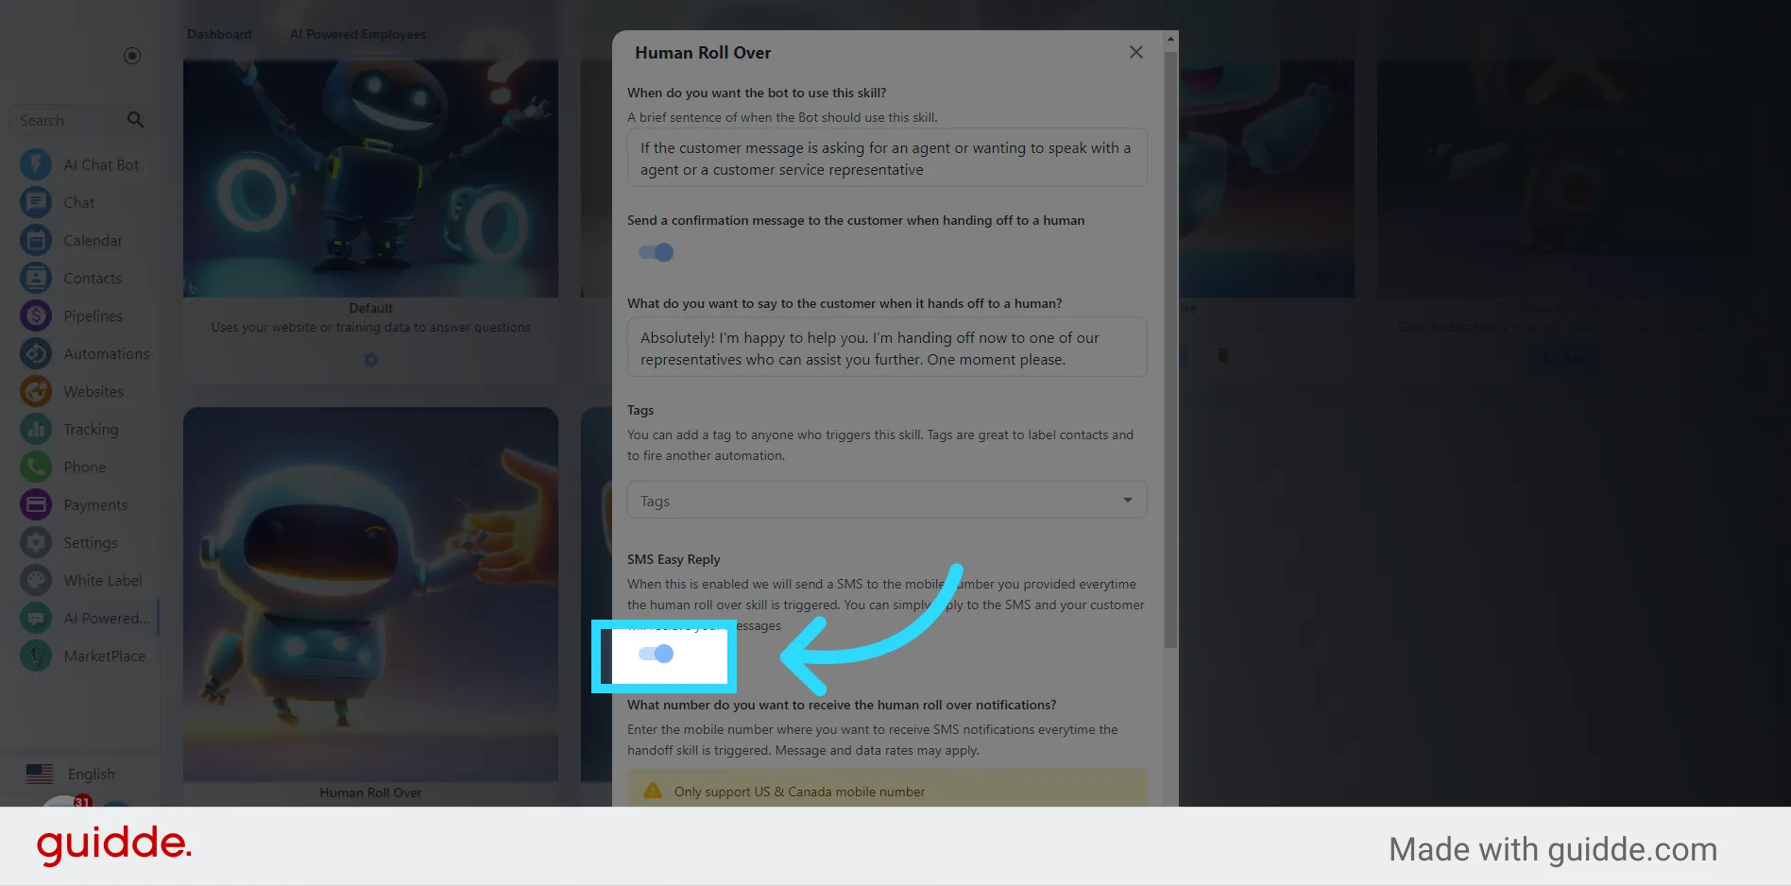Open the Websites sidebar icon
The width and height of the screenshot is (1791, 886).
36,391
